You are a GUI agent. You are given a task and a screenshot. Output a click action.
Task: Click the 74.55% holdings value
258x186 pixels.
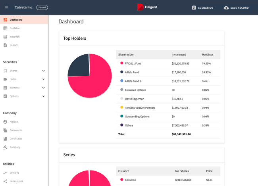coord(206,63)
